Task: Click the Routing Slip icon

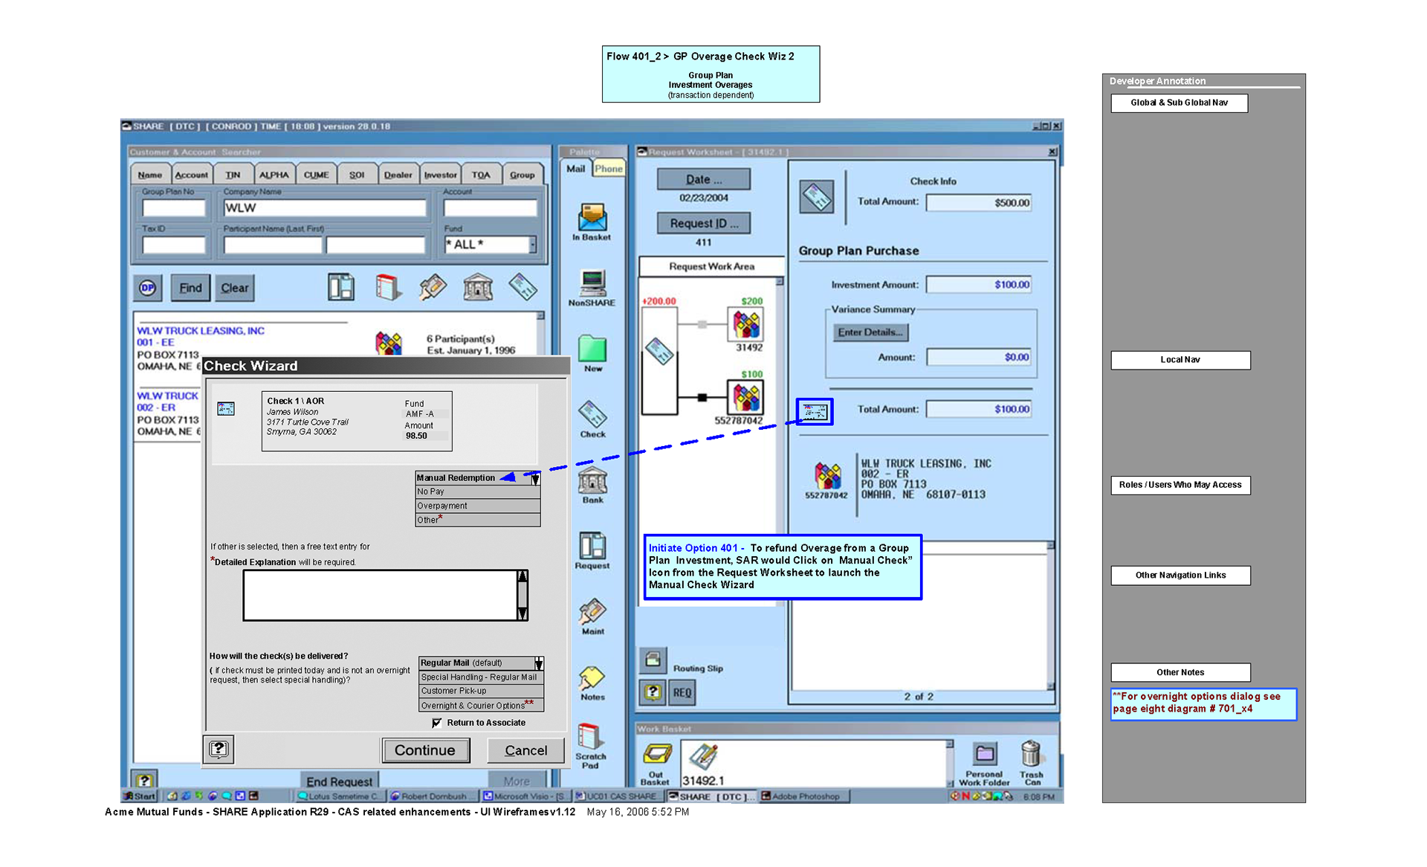Action: point(653,659)
